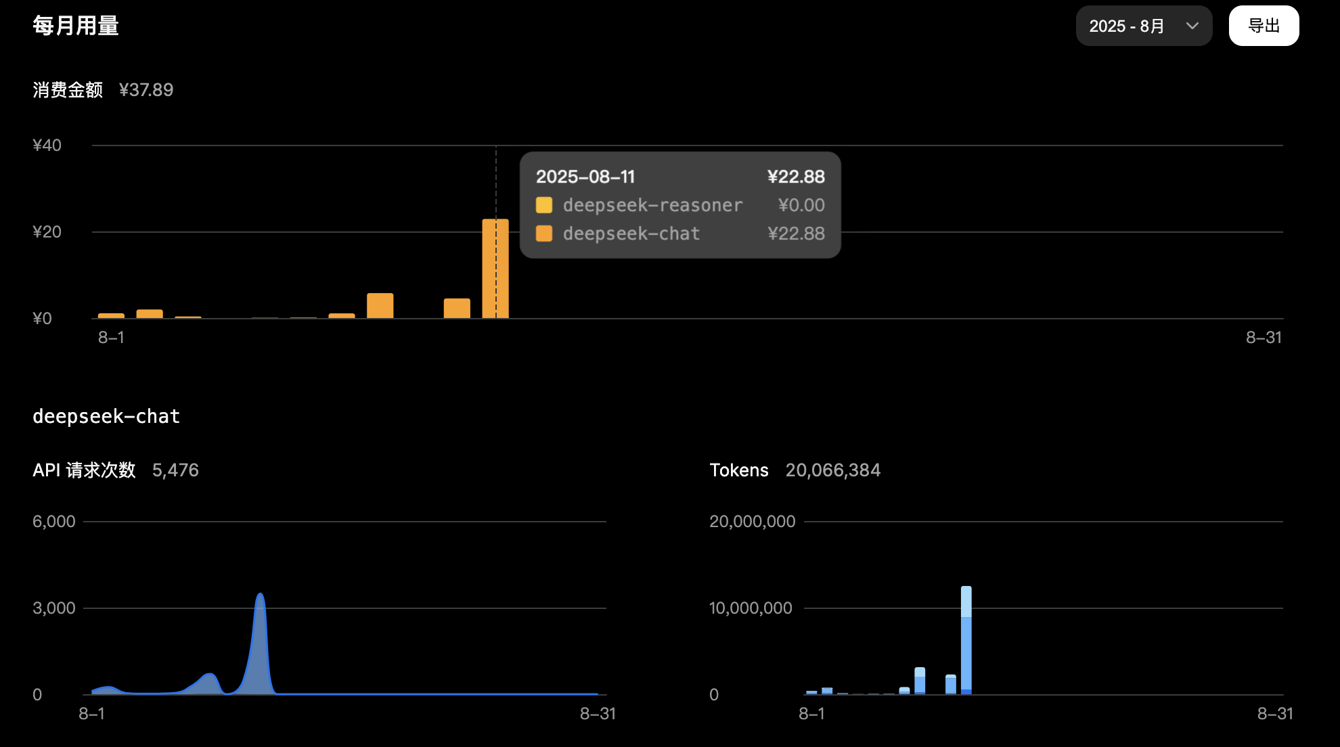Click the deepseek-chat section heading

tap(106, 416)
